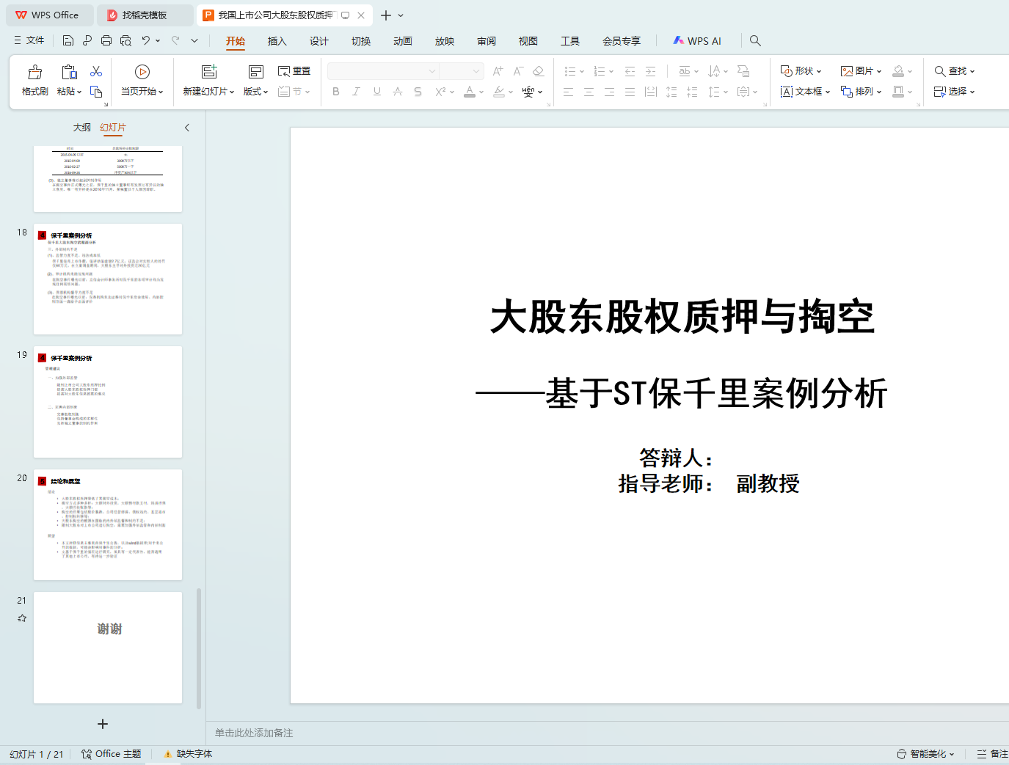The image size is (1009, 765).
Task: Add a new slide with plus button below thumbnails
Action: tap(103, 724)
